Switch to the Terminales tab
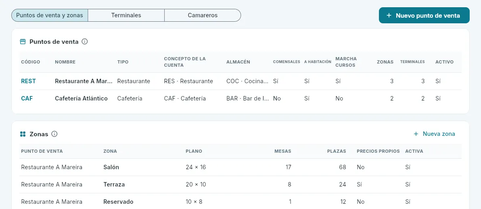 (126, 15)
